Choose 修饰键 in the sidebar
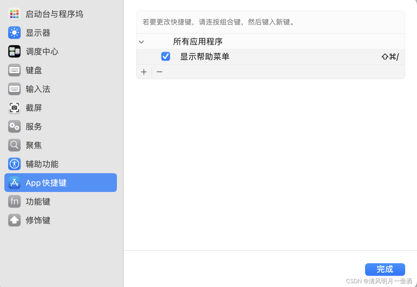Screen dimensions: 417x287 pyautogui.click(x=61, y=220)
